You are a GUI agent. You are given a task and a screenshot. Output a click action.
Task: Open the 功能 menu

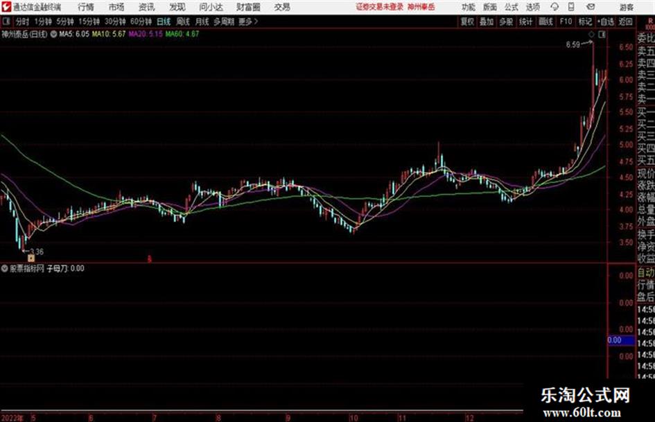point(469,7)
